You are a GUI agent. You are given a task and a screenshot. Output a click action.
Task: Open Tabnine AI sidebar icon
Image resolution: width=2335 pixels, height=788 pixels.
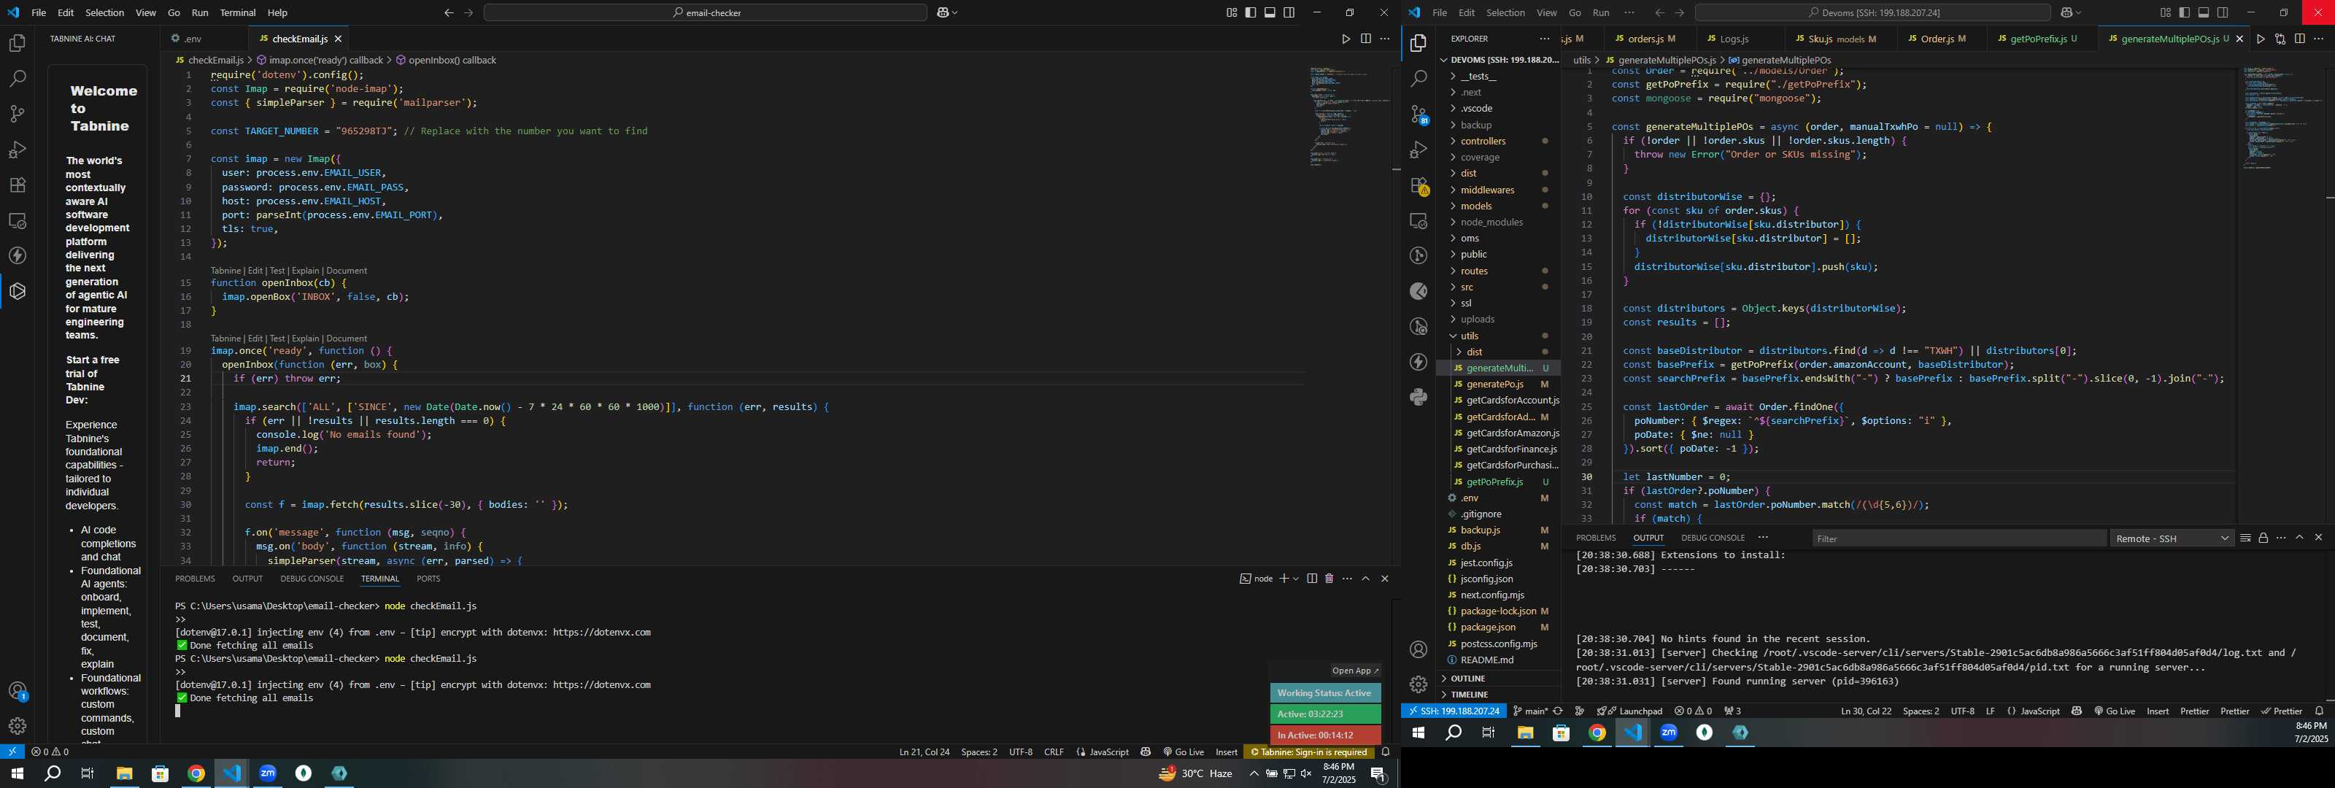(18, 291)
